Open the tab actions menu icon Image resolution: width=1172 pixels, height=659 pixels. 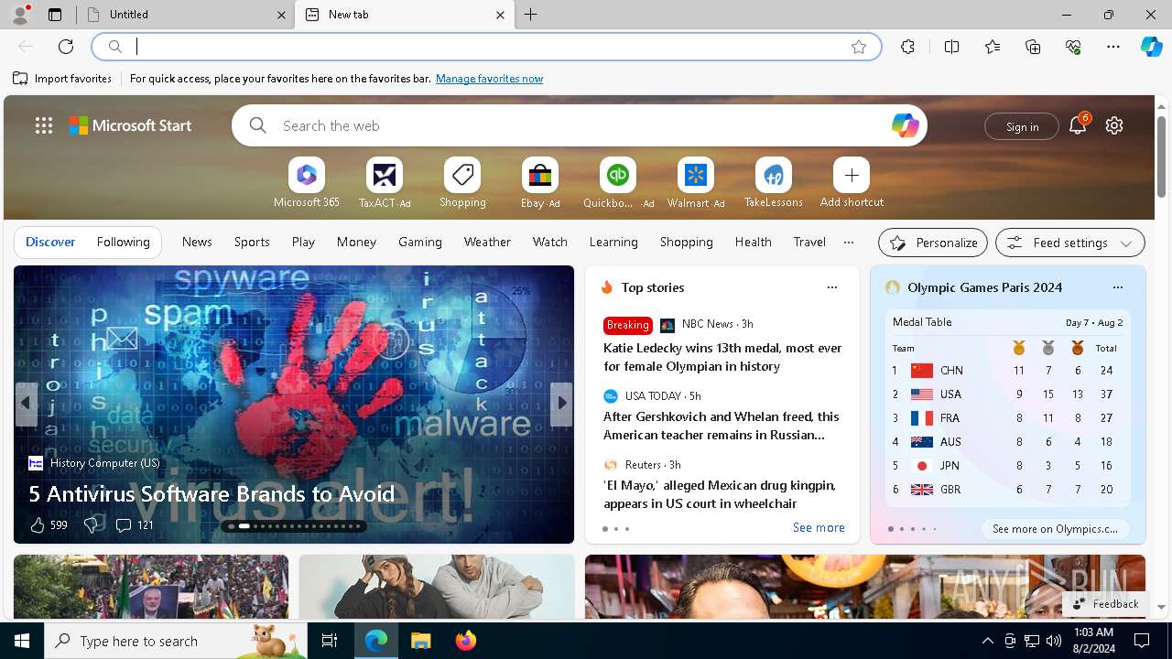click(x=55, y=15)
